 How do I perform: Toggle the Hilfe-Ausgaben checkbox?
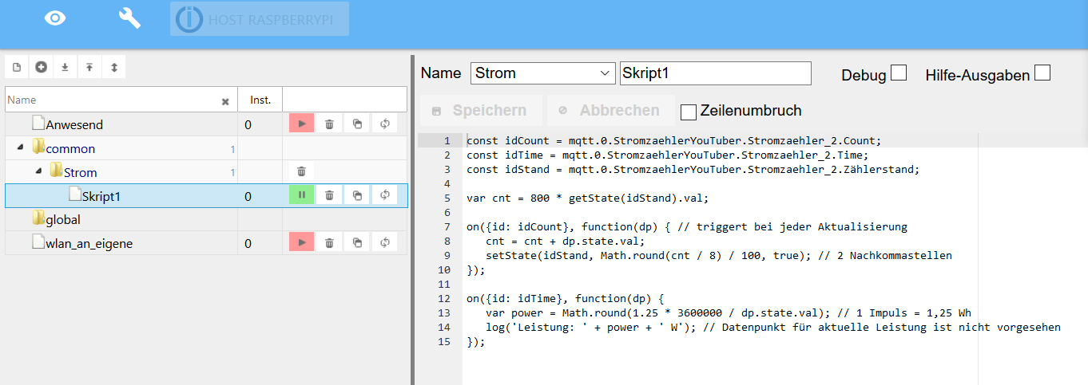[1042, 73]
